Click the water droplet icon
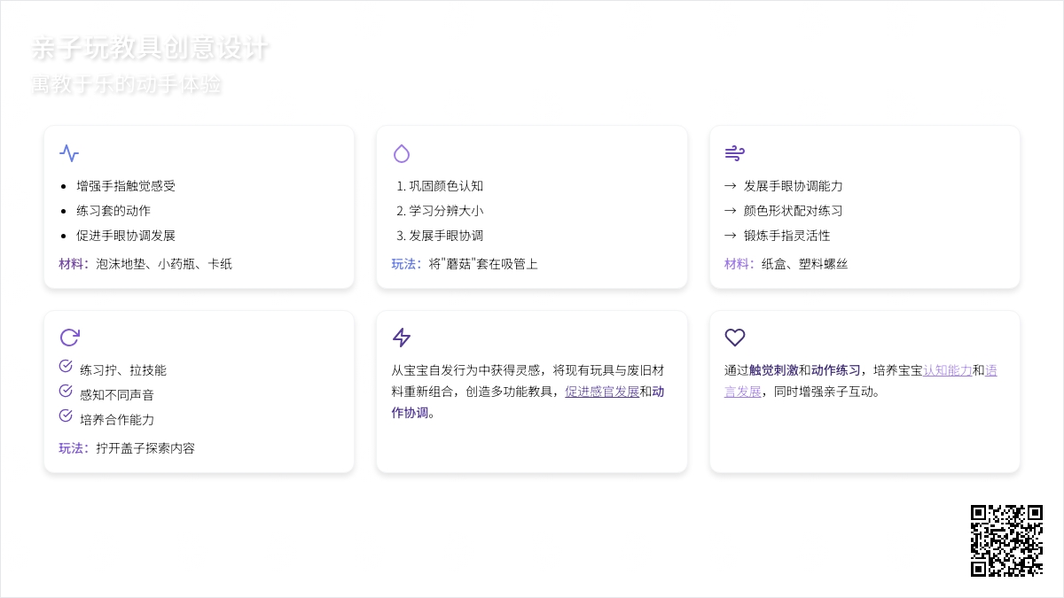Image resolution: width=1064 pixels, height=598 pixels. pos(402,153)
